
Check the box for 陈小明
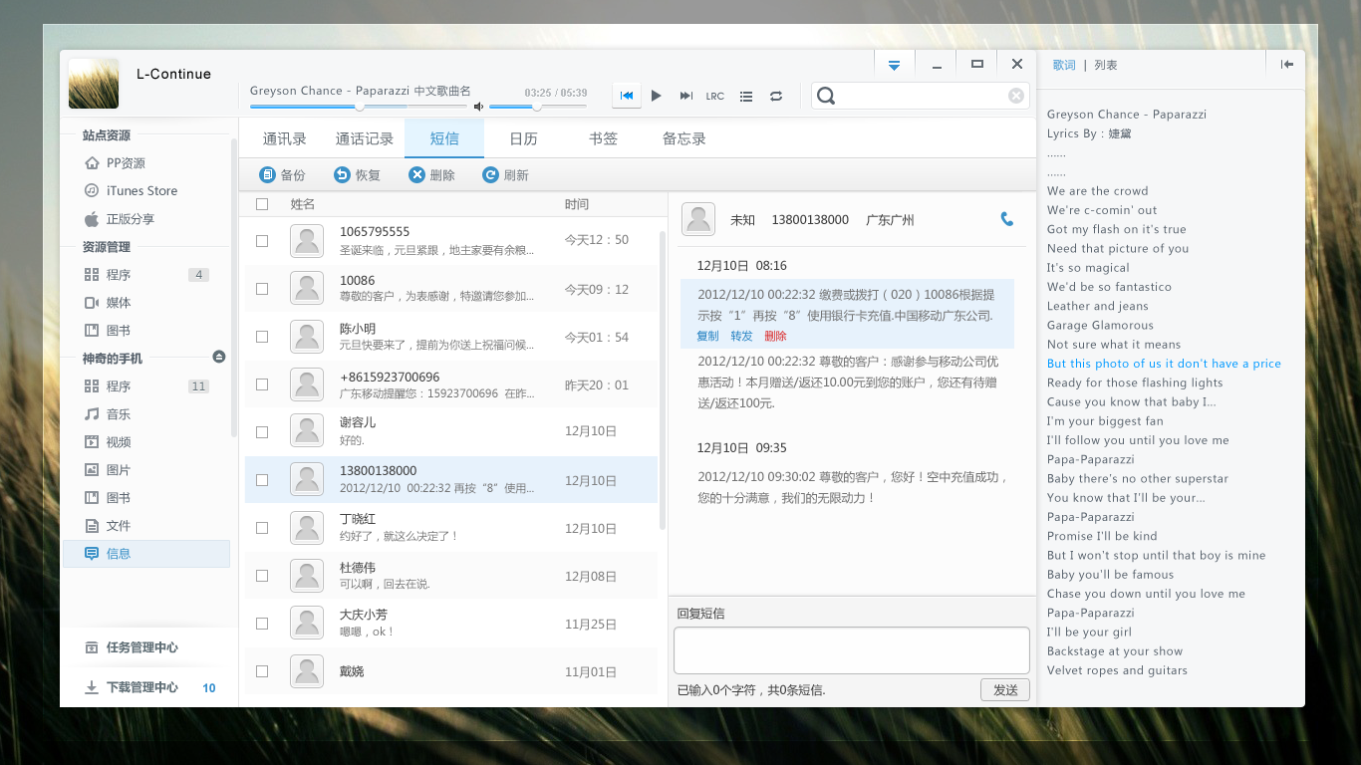tap(262, 337)
